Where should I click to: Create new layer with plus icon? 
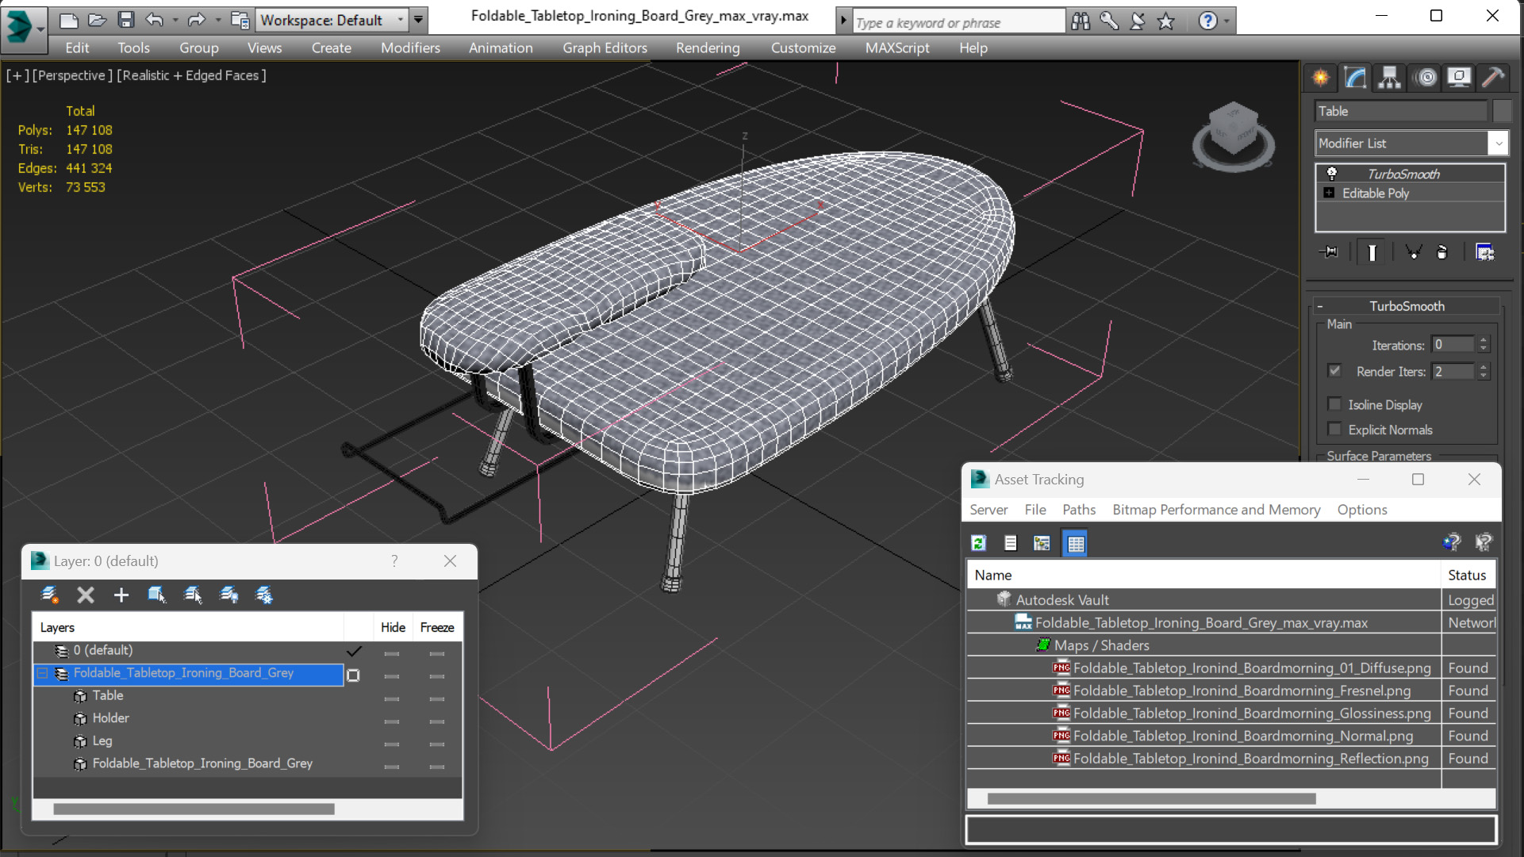[x=121, y=595]
